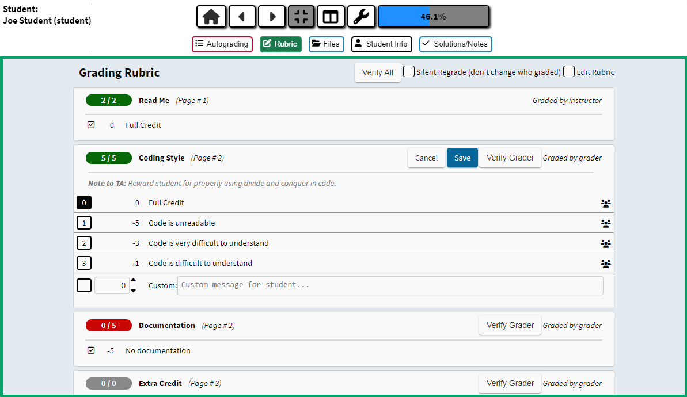This screenshot has height=397, width=687.
Task: Click the 0 / 5 red score badge
Action: point(109,325)
